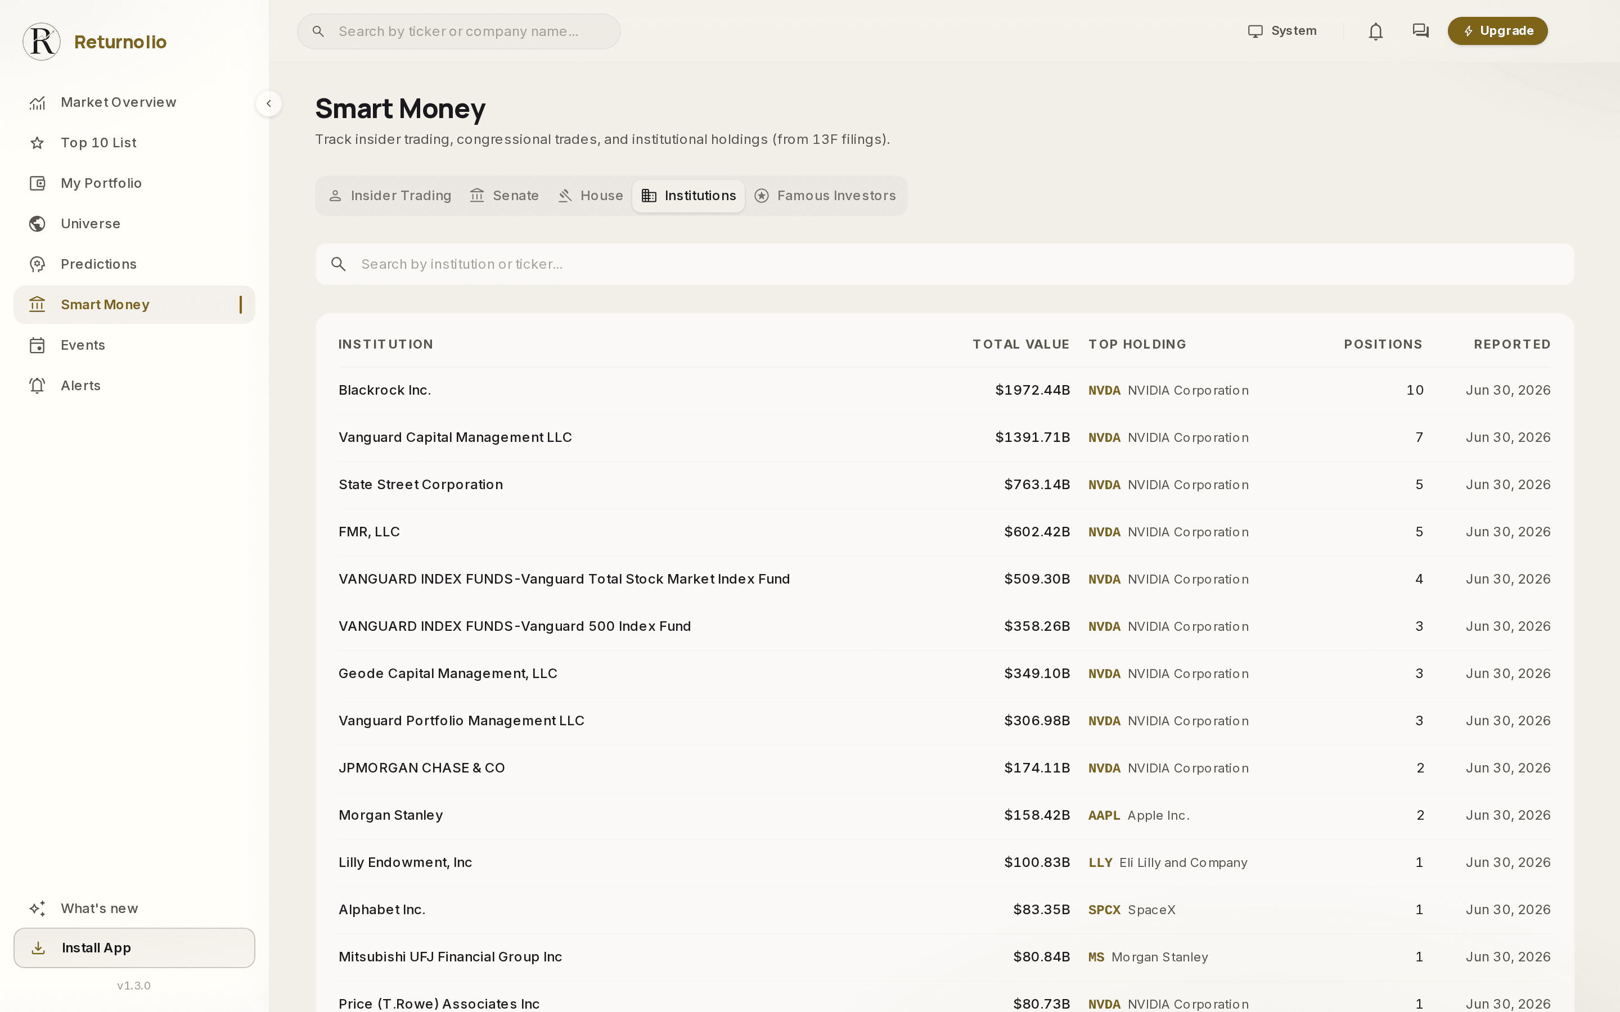The image size is (1620, 1012).
Task: Click AAPL ticker in Morgan Stanley row
Action: (1104, 815)
